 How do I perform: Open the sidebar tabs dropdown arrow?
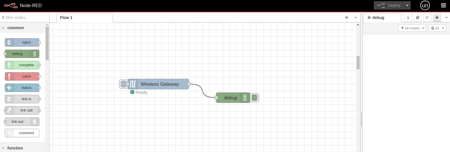[447, 18]
